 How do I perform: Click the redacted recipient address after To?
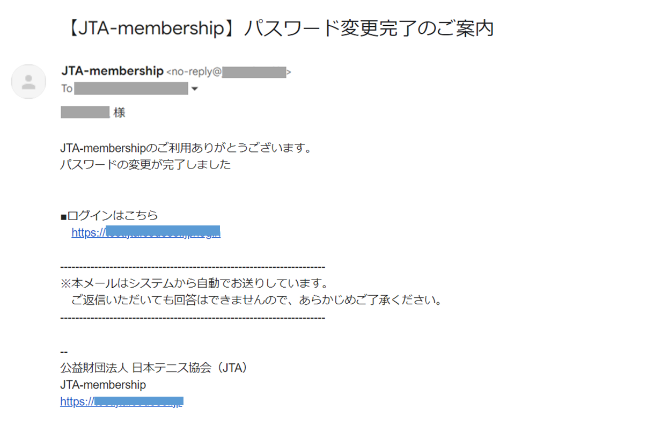click(131, 89)
